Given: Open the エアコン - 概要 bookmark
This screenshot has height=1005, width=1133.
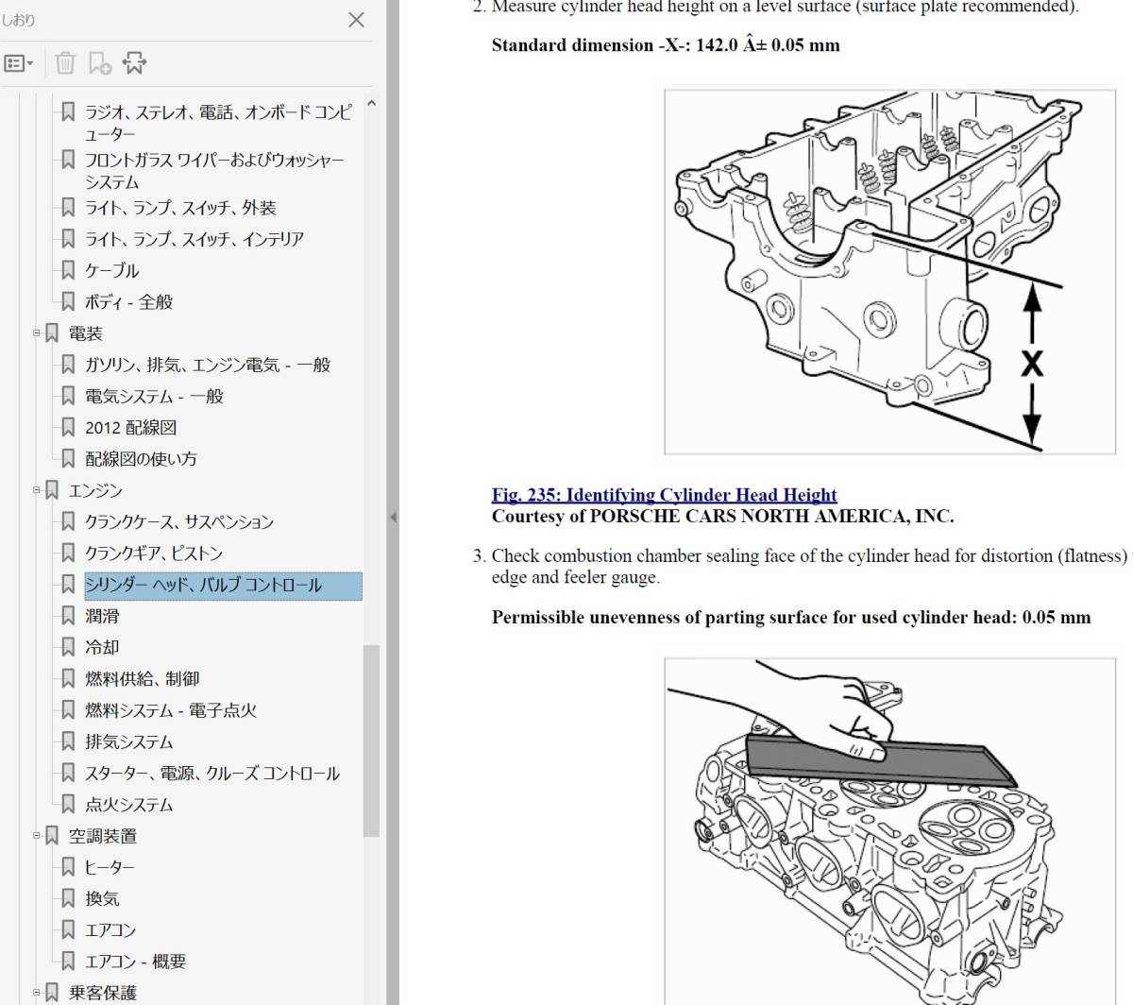Looking at the screenshot, I should coord(135,962).
